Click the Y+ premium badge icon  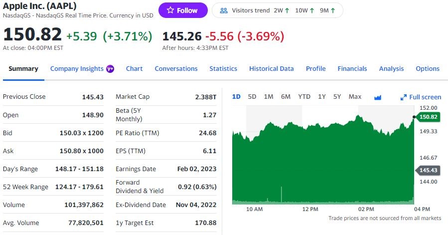coord(110,69)
